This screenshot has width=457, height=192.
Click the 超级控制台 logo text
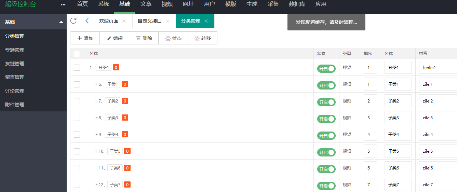(x=20, y=4)
